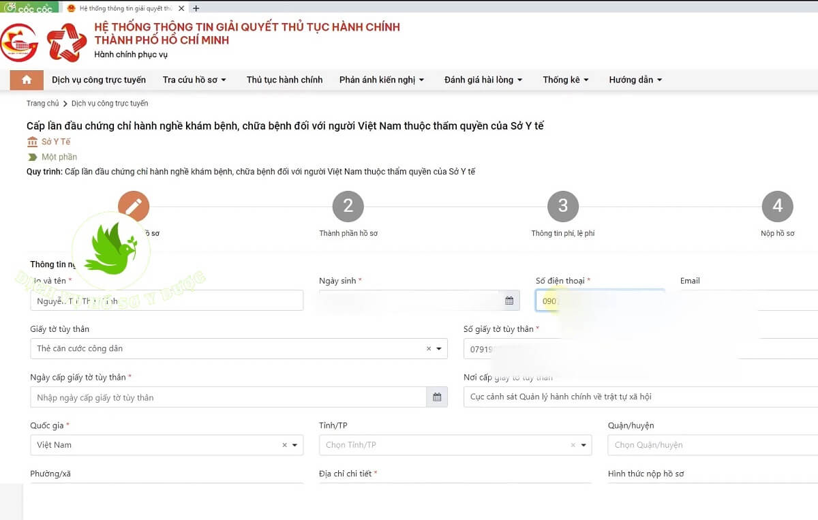818x520 pixels.
Task: Open Đánh giá hài lòng dropdown menu
Action: click(483, 80)
